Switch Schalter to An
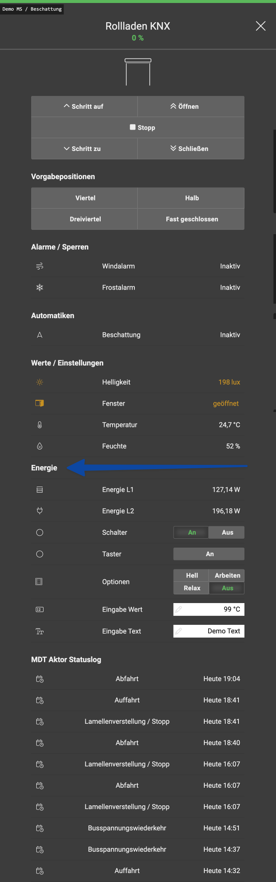 tap(192, 532)
